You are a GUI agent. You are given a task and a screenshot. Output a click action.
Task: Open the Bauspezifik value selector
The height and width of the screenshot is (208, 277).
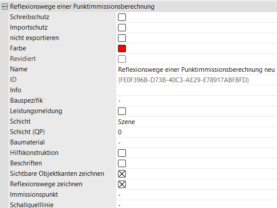[x=196, y=101]
